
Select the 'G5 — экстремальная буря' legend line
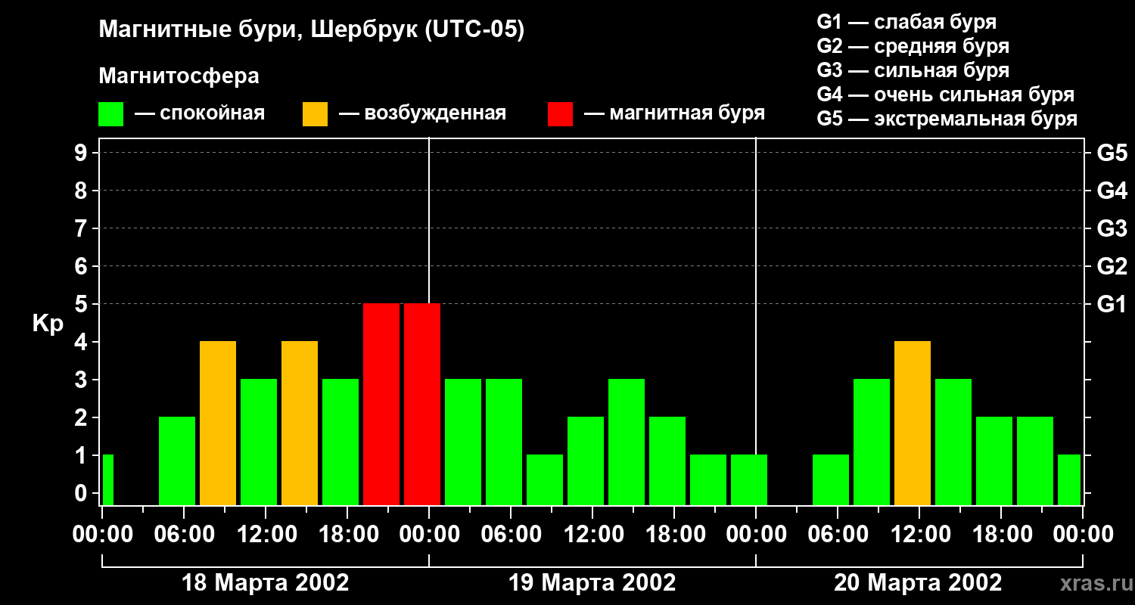point(947,119)
